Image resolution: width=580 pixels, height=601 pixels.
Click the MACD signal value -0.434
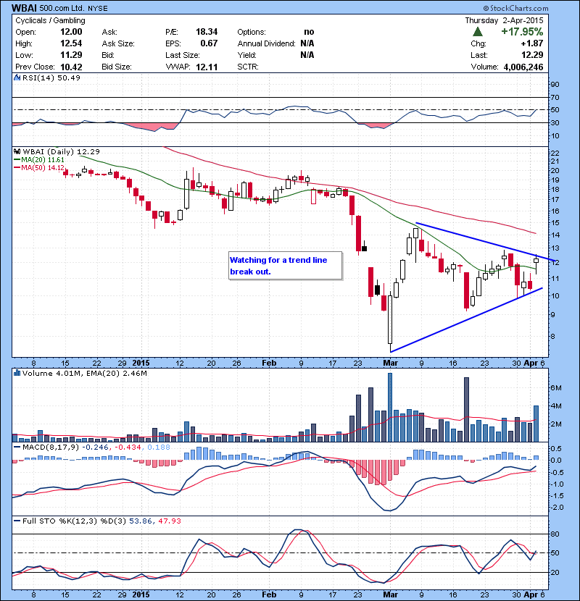coord(128,447)
